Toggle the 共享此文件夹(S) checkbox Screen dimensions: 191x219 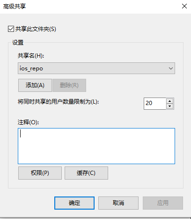point(11,29)
